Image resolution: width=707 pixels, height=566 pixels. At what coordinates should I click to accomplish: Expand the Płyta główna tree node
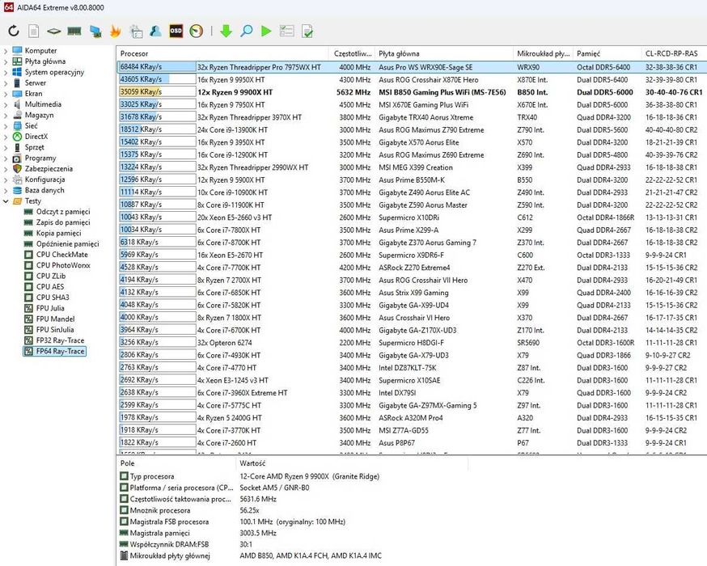6,61
